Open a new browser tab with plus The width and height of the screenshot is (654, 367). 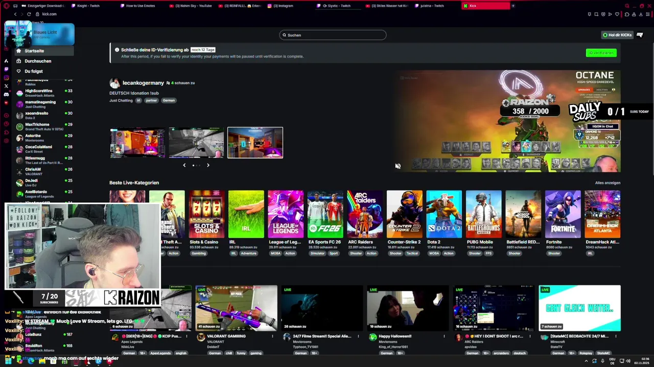[513, 6]
